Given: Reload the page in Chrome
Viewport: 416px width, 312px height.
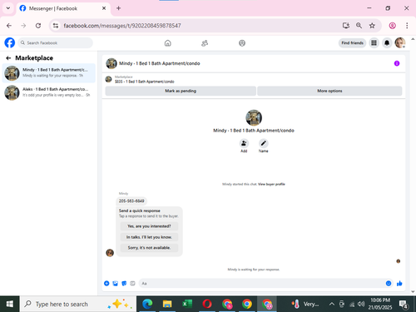Looking at the screenshot, I should (38, 26).
